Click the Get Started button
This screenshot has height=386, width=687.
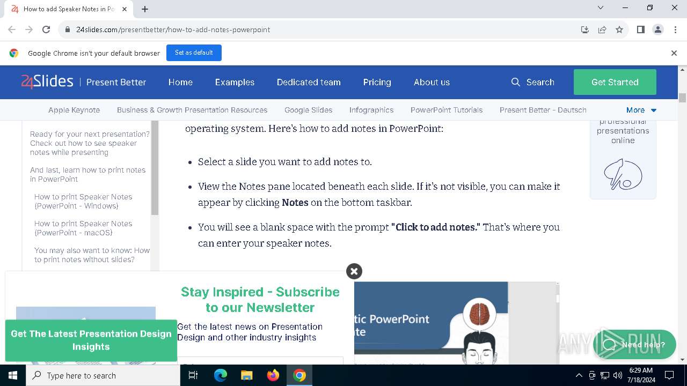615,82
